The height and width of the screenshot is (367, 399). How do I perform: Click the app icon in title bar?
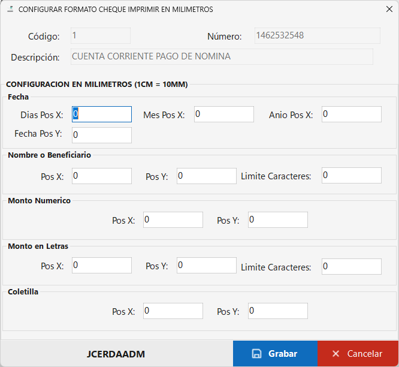pos(10,9)
